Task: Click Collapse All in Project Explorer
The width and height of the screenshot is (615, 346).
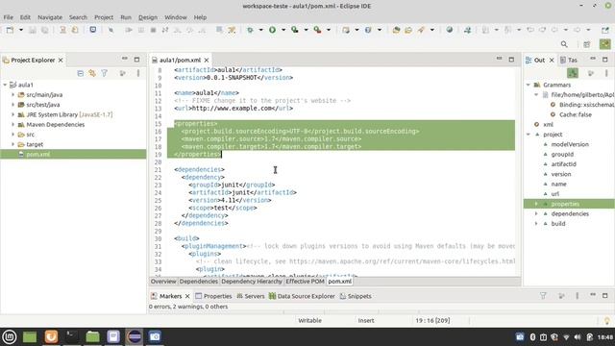Action: [x=80, y=73]
